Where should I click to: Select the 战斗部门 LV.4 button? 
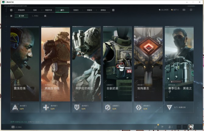pos(25,107)
